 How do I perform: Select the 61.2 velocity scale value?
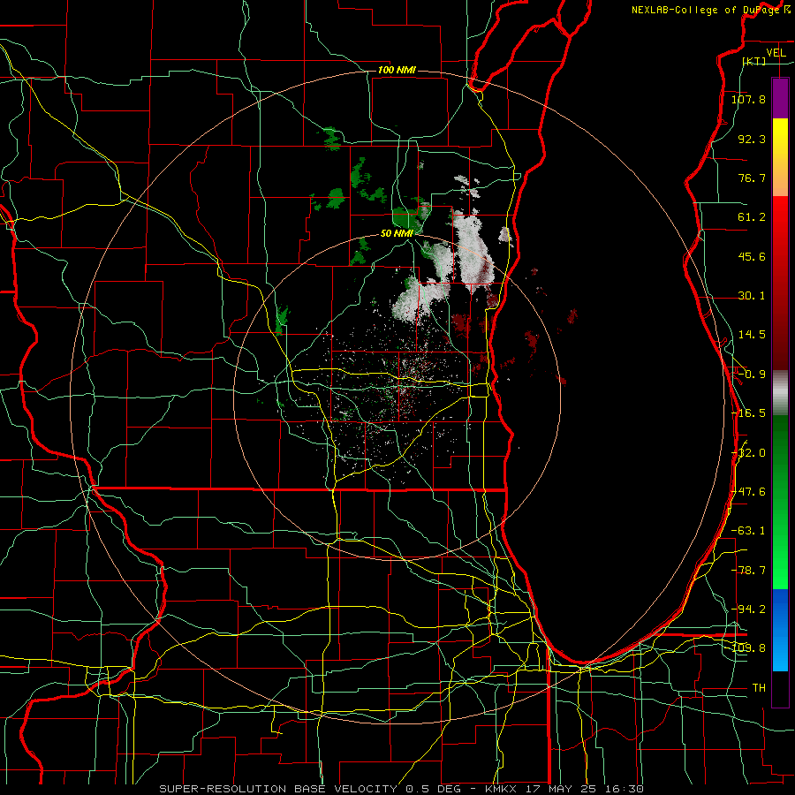[752, 217]
